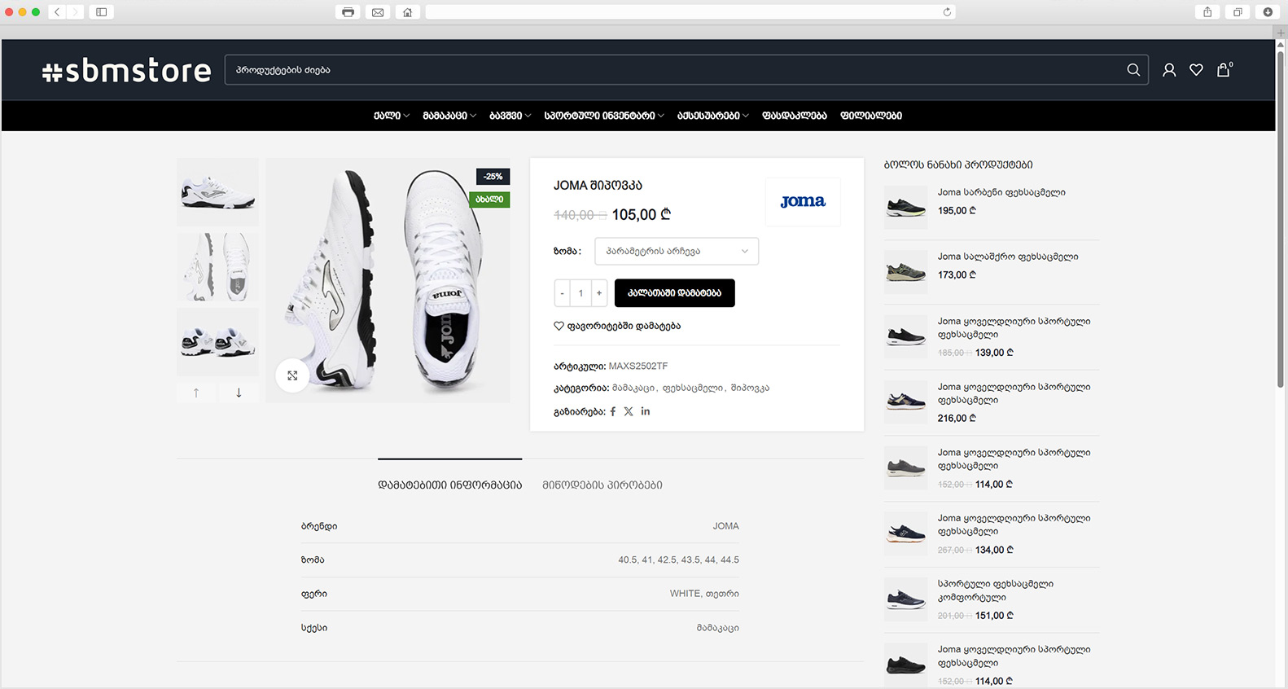Share product on X

[x=629, y=412]
